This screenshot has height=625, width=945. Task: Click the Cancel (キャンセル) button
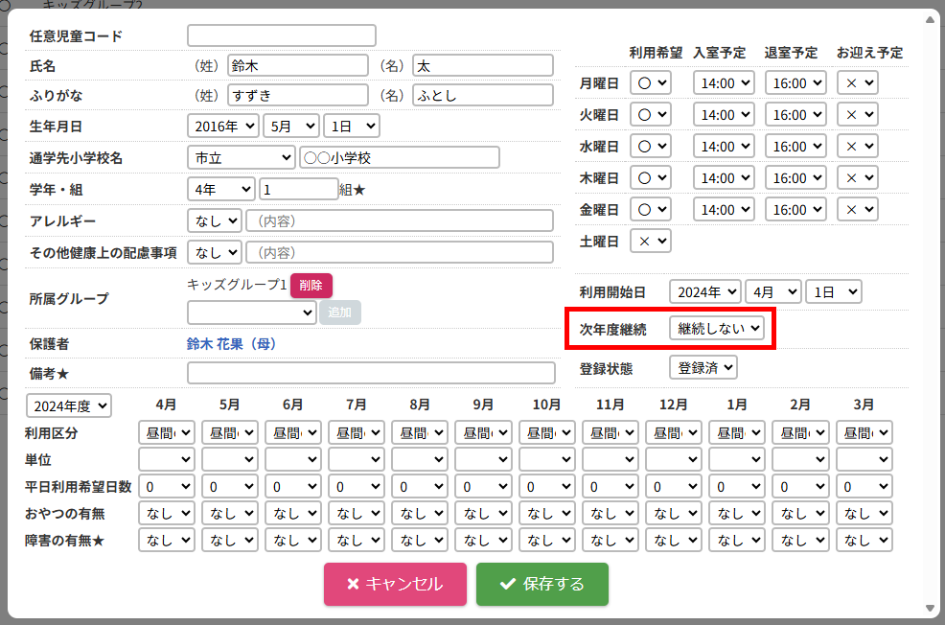point(395,584)
